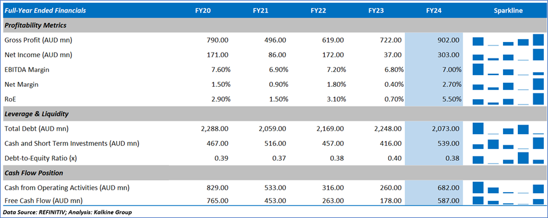The image size is (548, 218).
Task: Click the Full-Year Ended Financials header
Action: (x=45, y=11)
